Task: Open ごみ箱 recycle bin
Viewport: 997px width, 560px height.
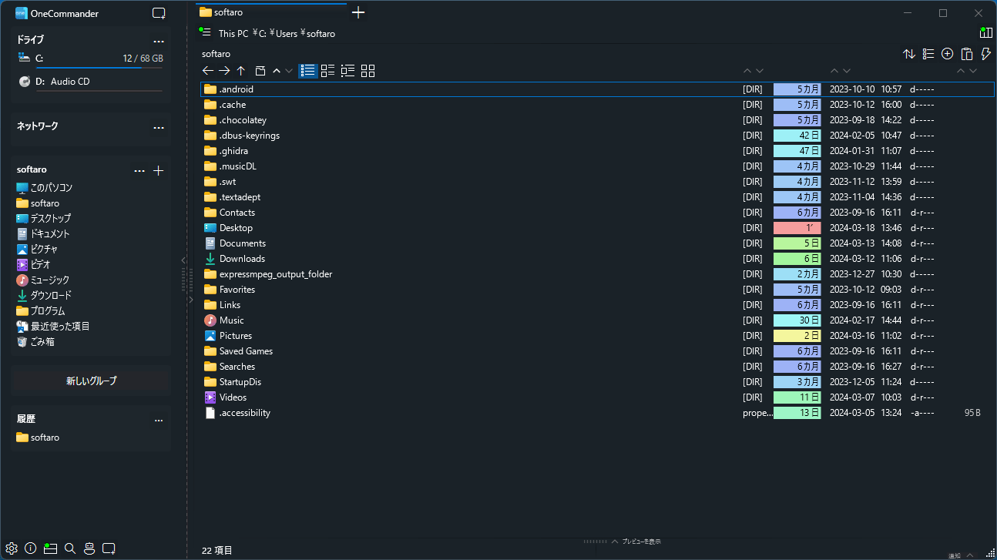Action: [35, 342]
